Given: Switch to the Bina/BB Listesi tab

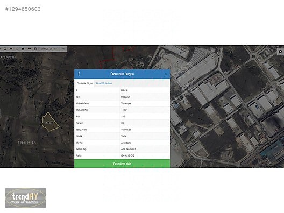Looking at the screenshot, I should pyautogui.click(x=104, y=83).
